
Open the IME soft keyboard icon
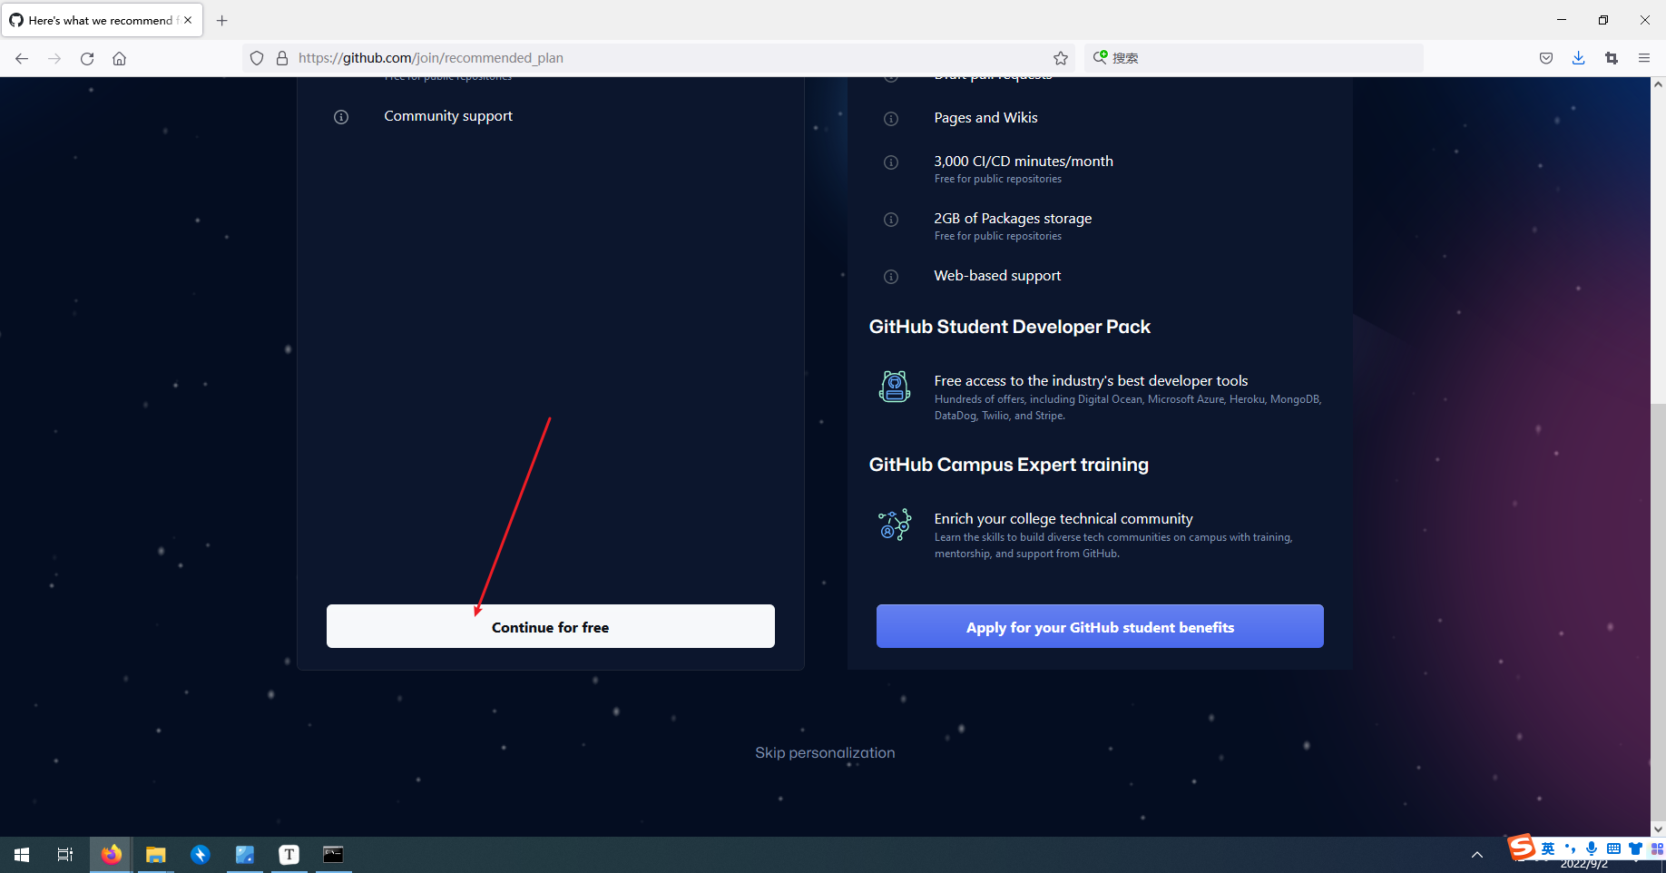tap(1613, 848)
